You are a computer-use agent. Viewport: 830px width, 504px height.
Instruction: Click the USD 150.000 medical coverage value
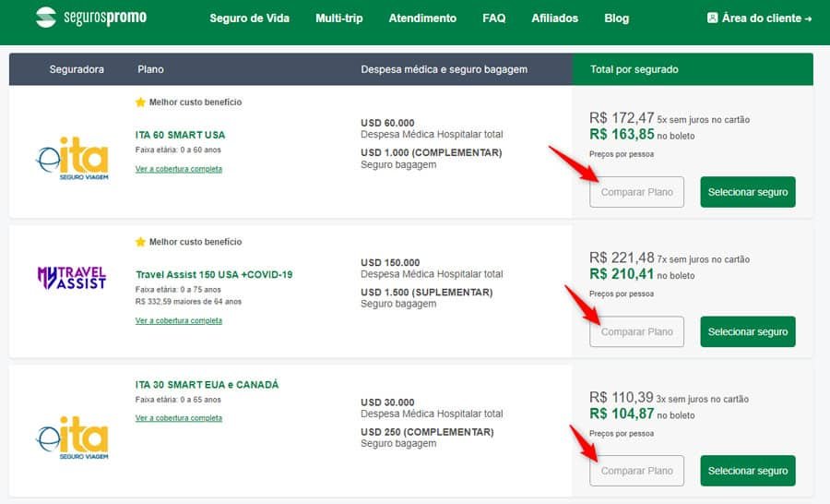click(390, 263)
